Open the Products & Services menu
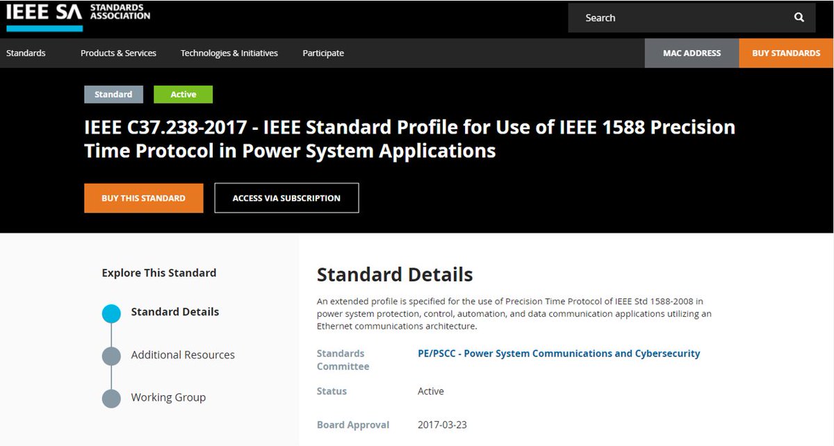 pos(118,53)
